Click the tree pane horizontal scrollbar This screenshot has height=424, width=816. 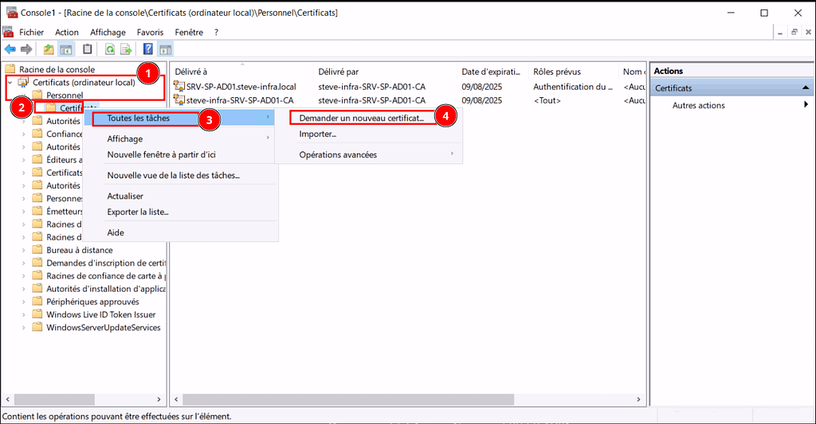[x=80, y=399]
